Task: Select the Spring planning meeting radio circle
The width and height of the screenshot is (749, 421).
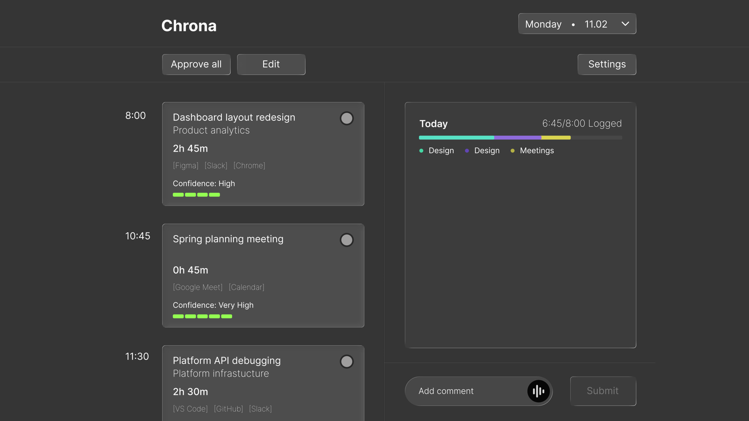Action: click(346, 240)
